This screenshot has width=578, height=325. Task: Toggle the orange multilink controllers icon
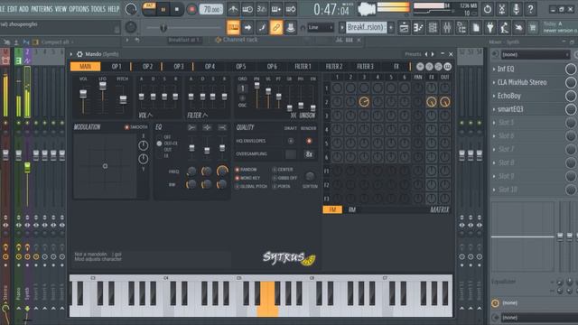276,27
